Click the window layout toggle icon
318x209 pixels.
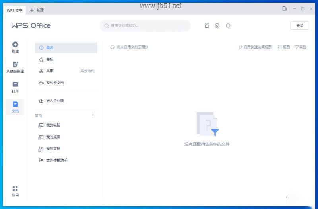coord(285,9)
